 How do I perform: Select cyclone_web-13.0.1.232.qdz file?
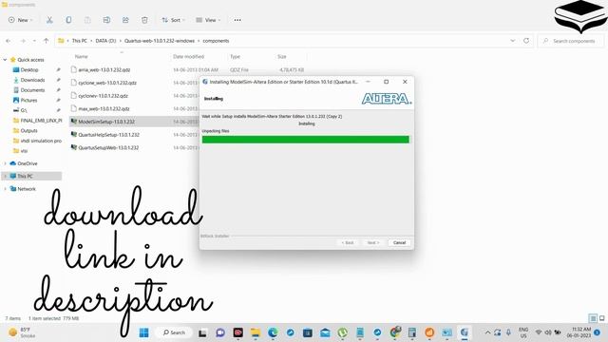coord(107,83)
